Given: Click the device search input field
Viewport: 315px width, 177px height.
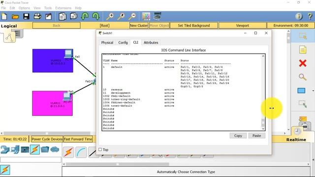Looking at the screenshot, I should pyautogui.click(x=31, y=160).
